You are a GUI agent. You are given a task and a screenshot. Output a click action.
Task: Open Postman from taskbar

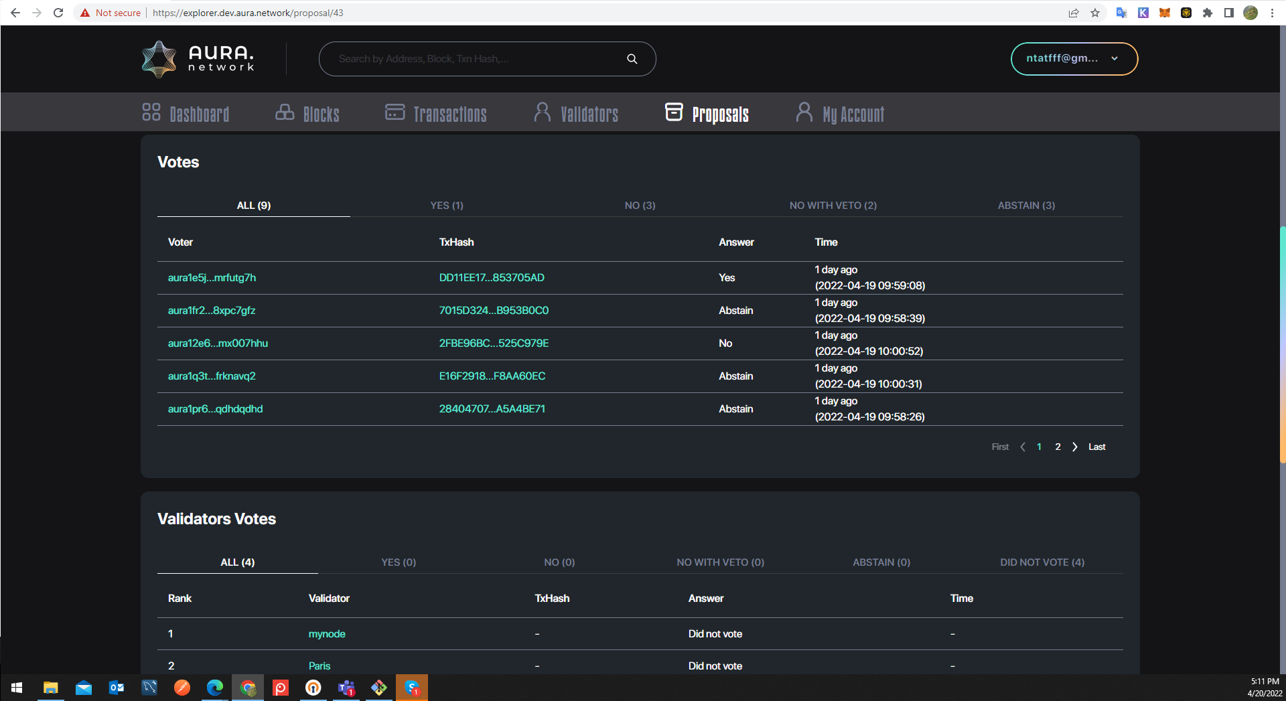182,688
